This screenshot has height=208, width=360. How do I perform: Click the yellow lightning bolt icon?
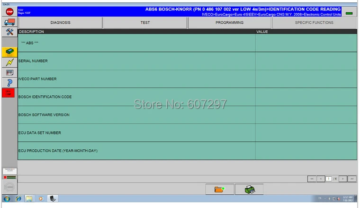click(9, 63)
